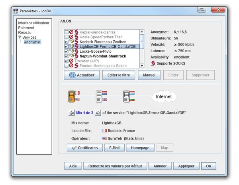Click the first orange mix server icon

[x=72, y=96]
